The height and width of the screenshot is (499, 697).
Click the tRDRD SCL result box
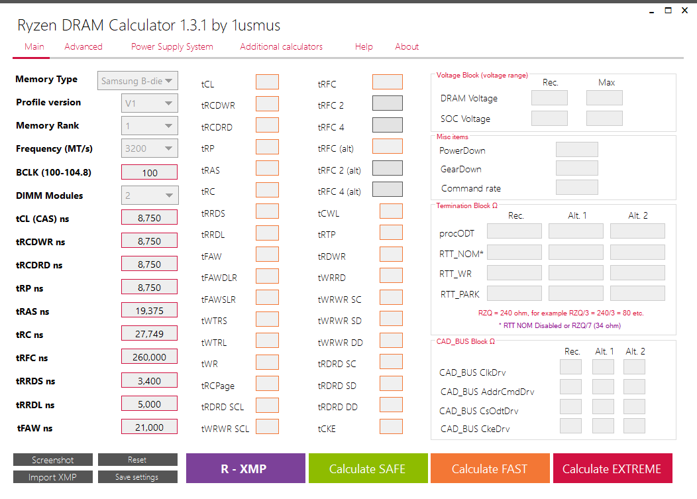(x=267, y=405)
